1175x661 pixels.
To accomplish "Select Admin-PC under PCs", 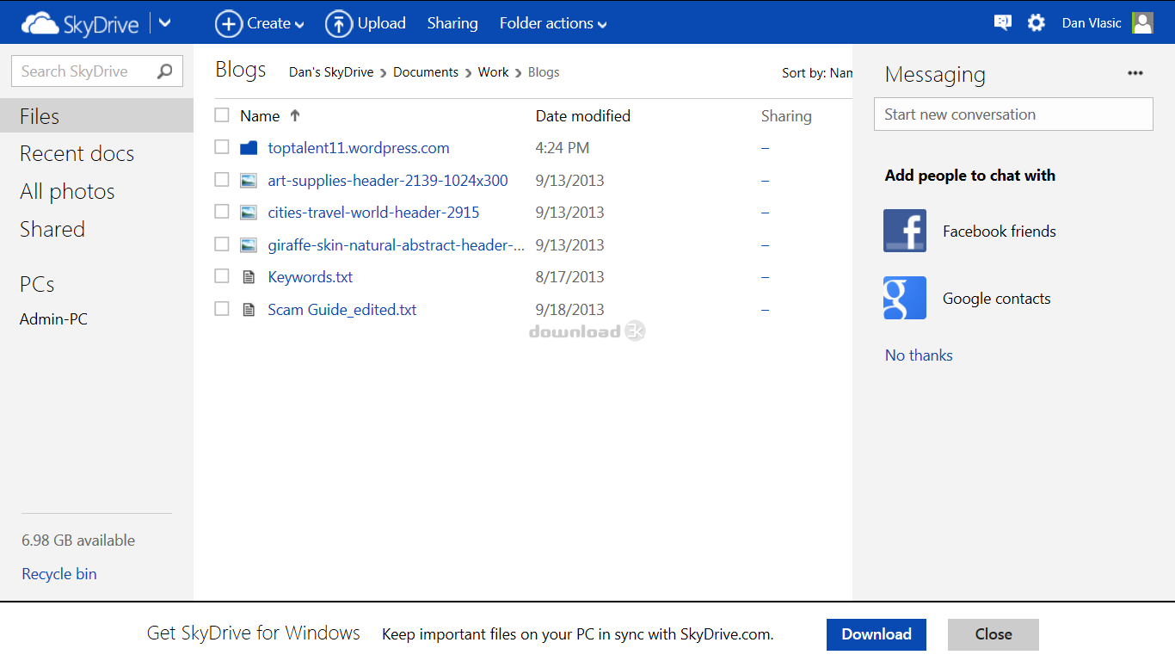I will pos(54,319).
